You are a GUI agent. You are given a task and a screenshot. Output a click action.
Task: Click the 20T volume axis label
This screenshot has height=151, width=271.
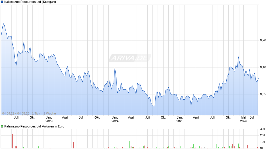(263, 135)
